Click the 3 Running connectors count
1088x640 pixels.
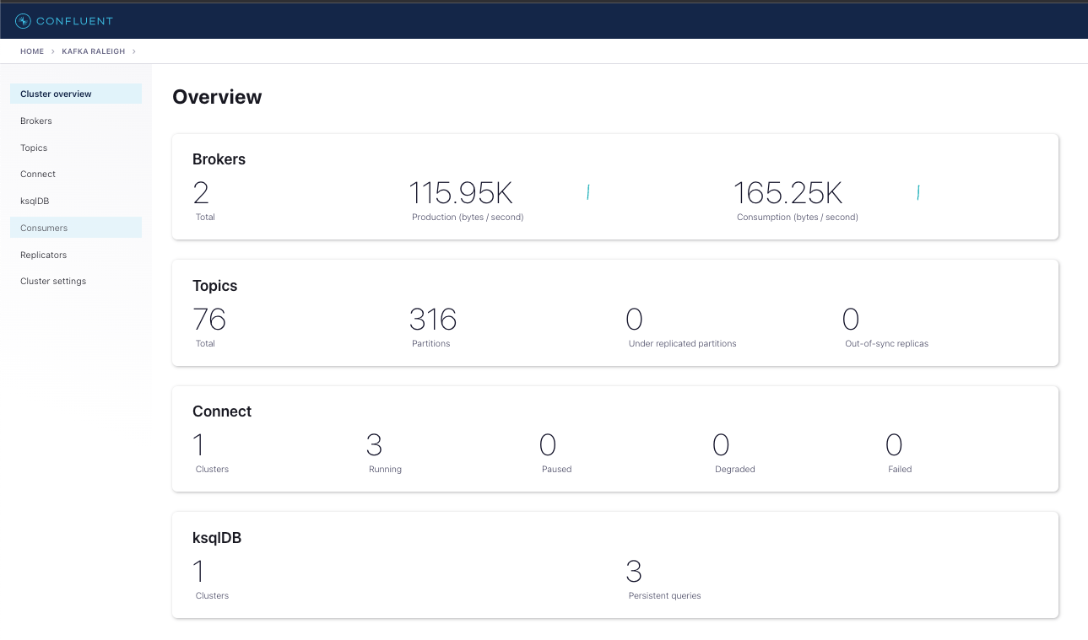(x=375, y=445)
